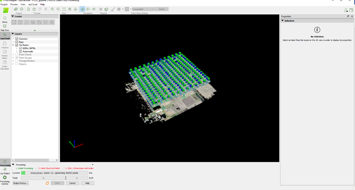Click the Cancel processing button

pyautogui.click(x=72, y=183)
